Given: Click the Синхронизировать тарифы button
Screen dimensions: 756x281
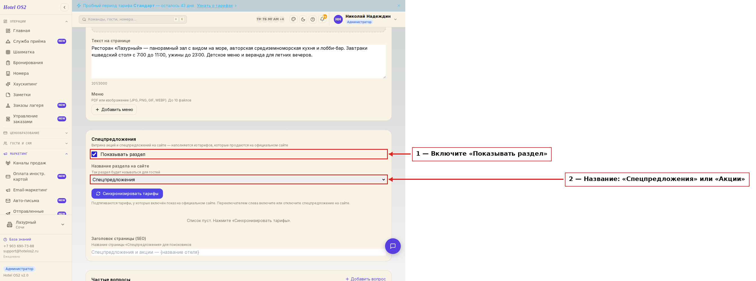Looking at the screenshot, I should point(127,193).
